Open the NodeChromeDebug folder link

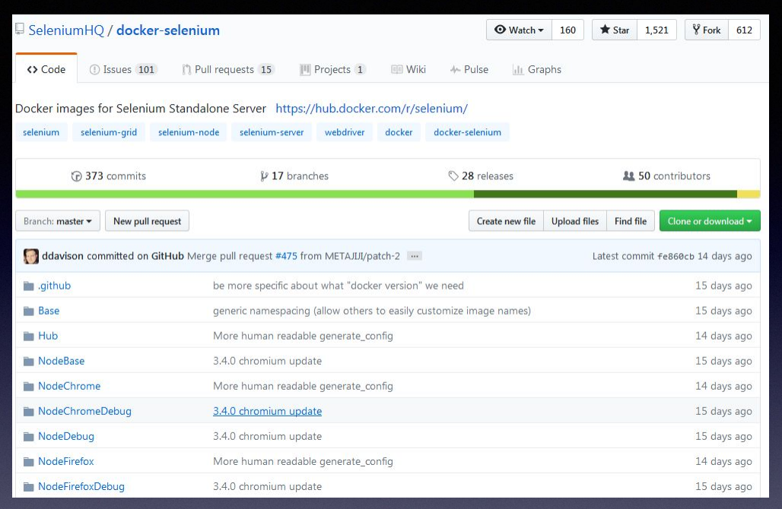click(x=84, y=412)
